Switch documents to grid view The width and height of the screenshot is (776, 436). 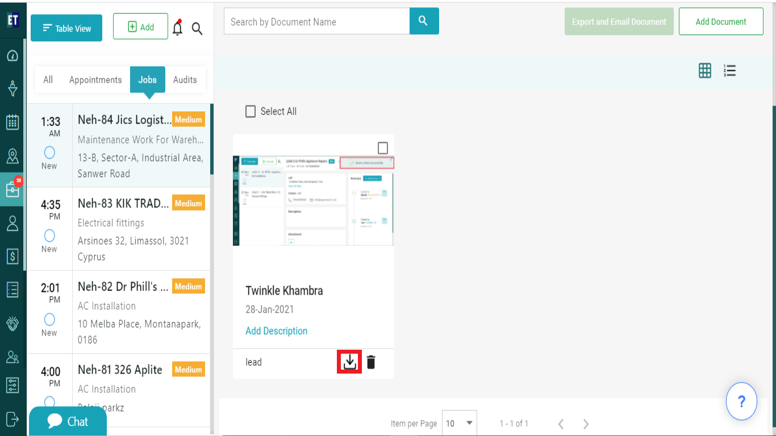[x=705, y=70]
